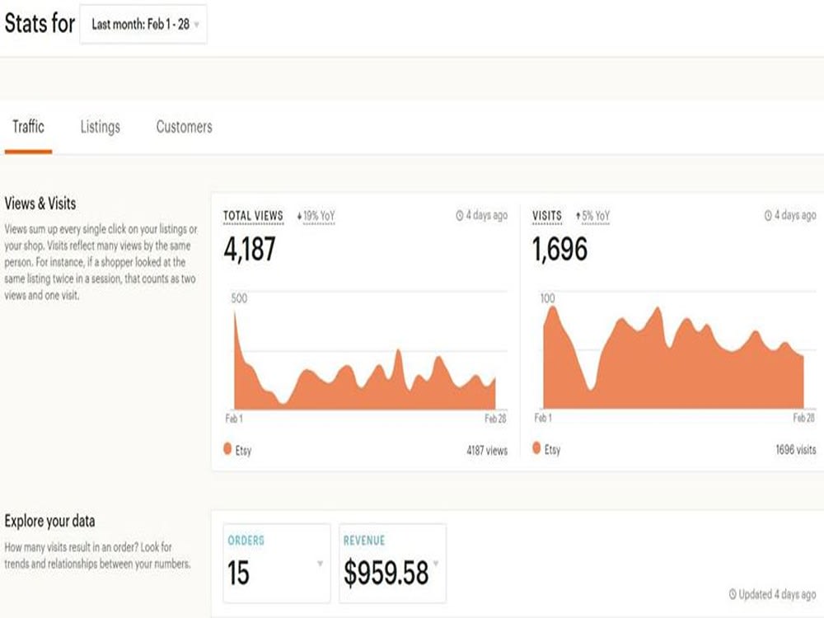Image resolution: width=824 pixels, height=618 pixels.
Task: Click the dropdown arrow in the date range selector
Action: [x=197, y=25]
